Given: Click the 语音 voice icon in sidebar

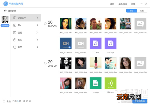Looking at the screenshot, I should [15, 40].
